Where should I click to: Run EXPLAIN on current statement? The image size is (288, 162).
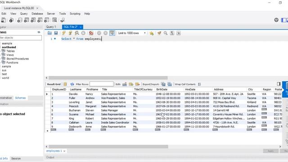point(77,33)
